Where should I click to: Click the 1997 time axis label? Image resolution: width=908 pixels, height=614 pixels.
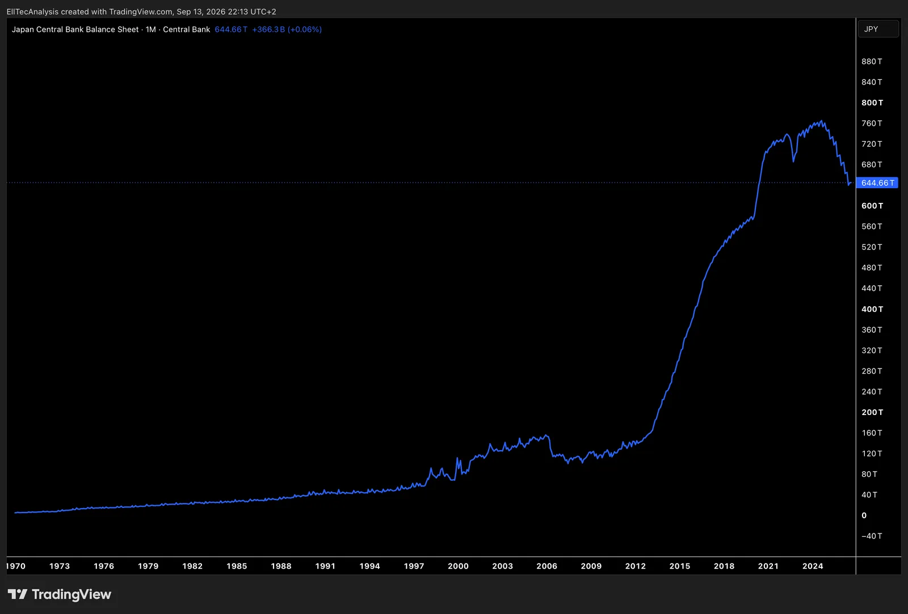(x=414, y=566)
